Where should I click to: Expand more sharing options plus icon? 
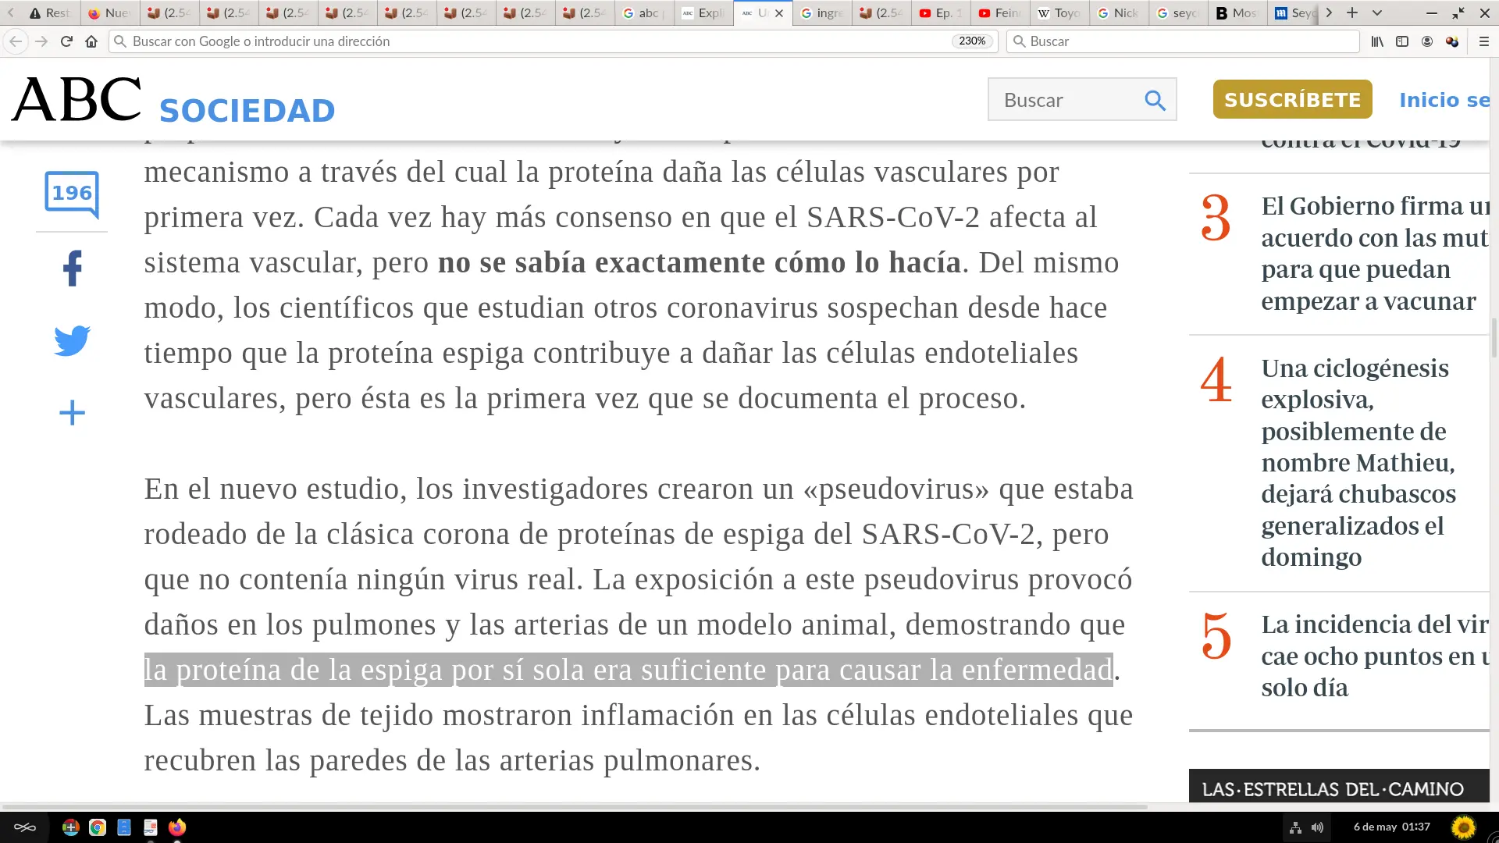pos(72,413)
